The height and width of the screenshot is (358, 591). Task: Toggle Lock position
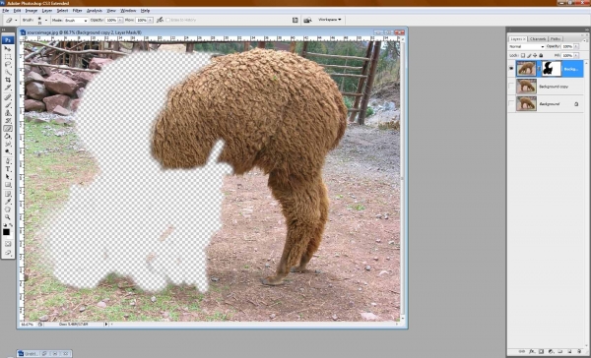[x=535, y=55]
